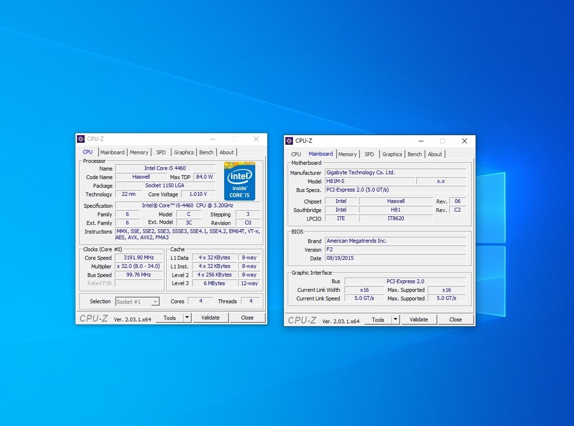The height and width of the screenshot is (426, 574).
Task: Click the motherboard Model field H81M-S
Action: (370, 181)
